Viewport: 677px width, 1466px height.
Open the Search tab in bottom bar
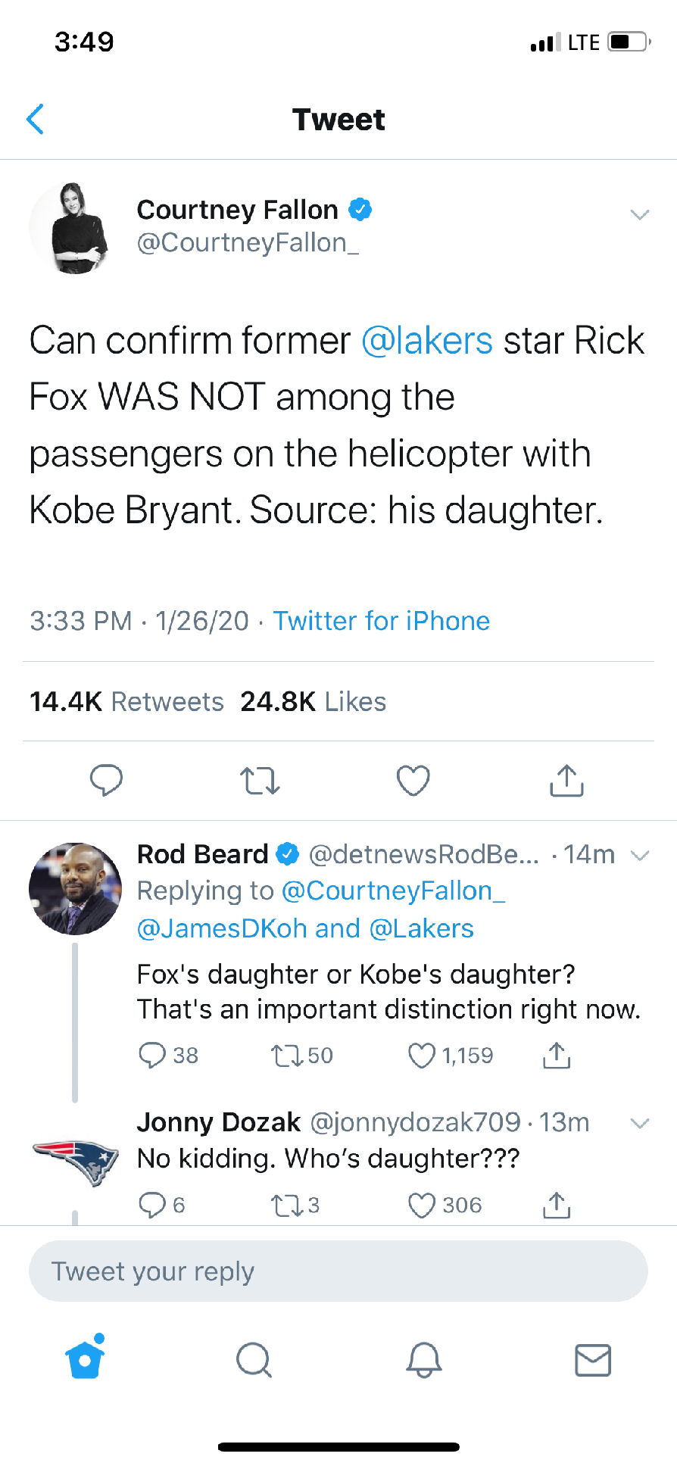coord(254,1359)
